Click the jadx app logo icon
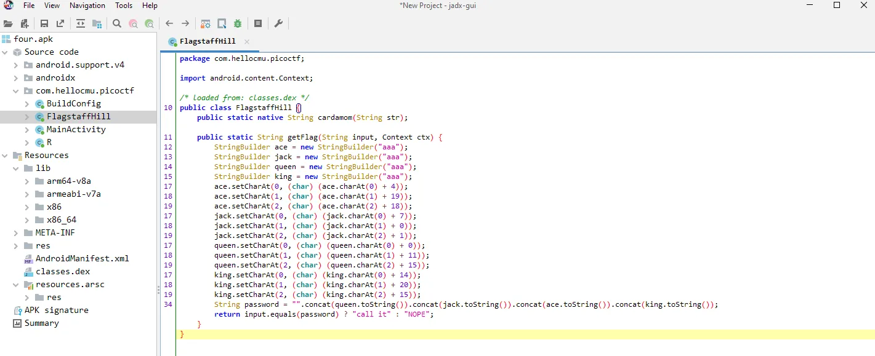Image resolution: width=875 pixels, height=356 pixels. (8, 6)
